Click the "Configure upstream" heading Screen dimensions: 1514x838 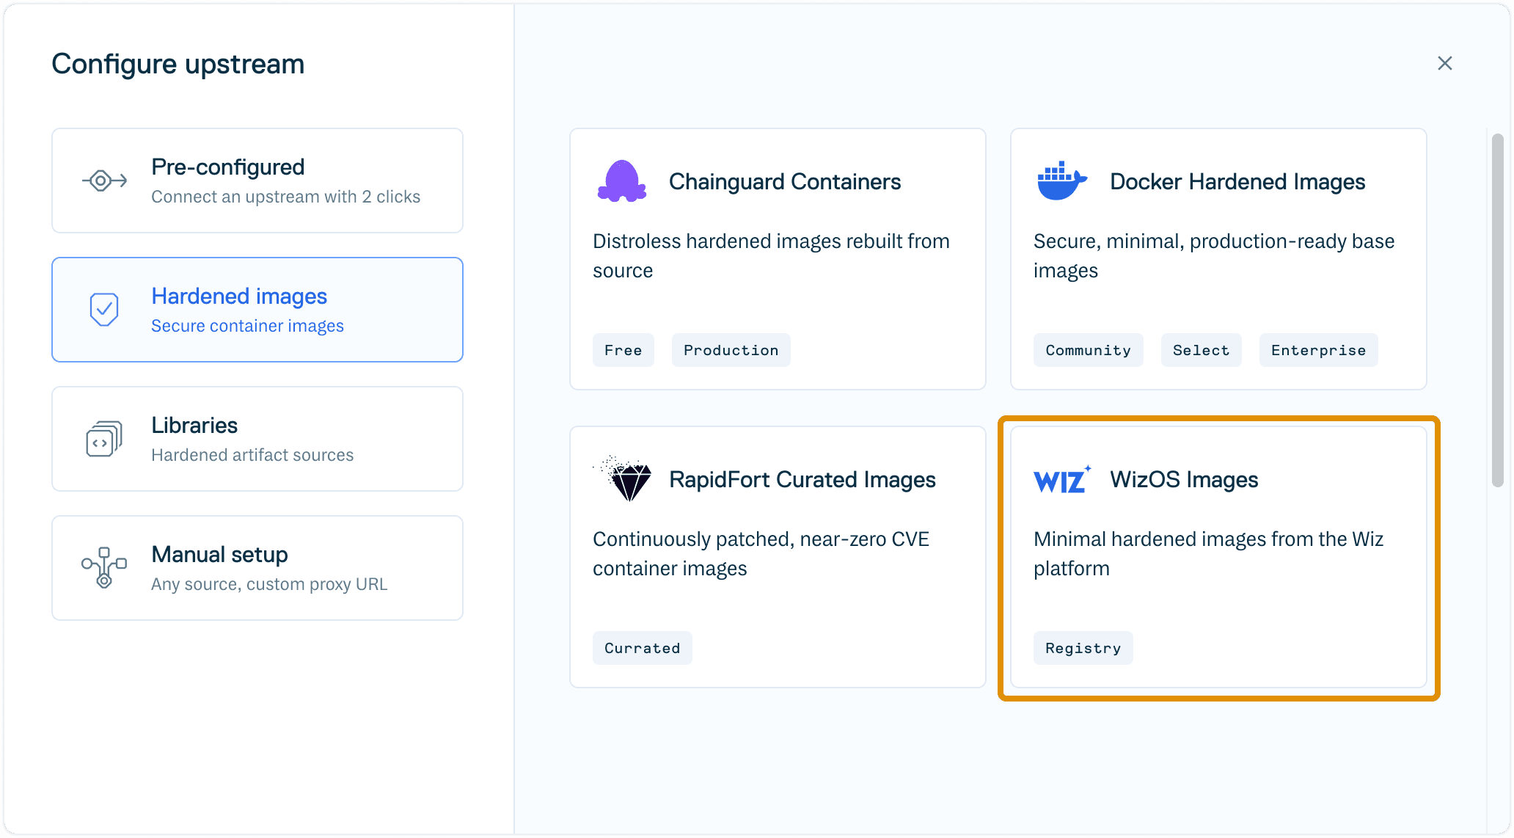tap(178, 65)
